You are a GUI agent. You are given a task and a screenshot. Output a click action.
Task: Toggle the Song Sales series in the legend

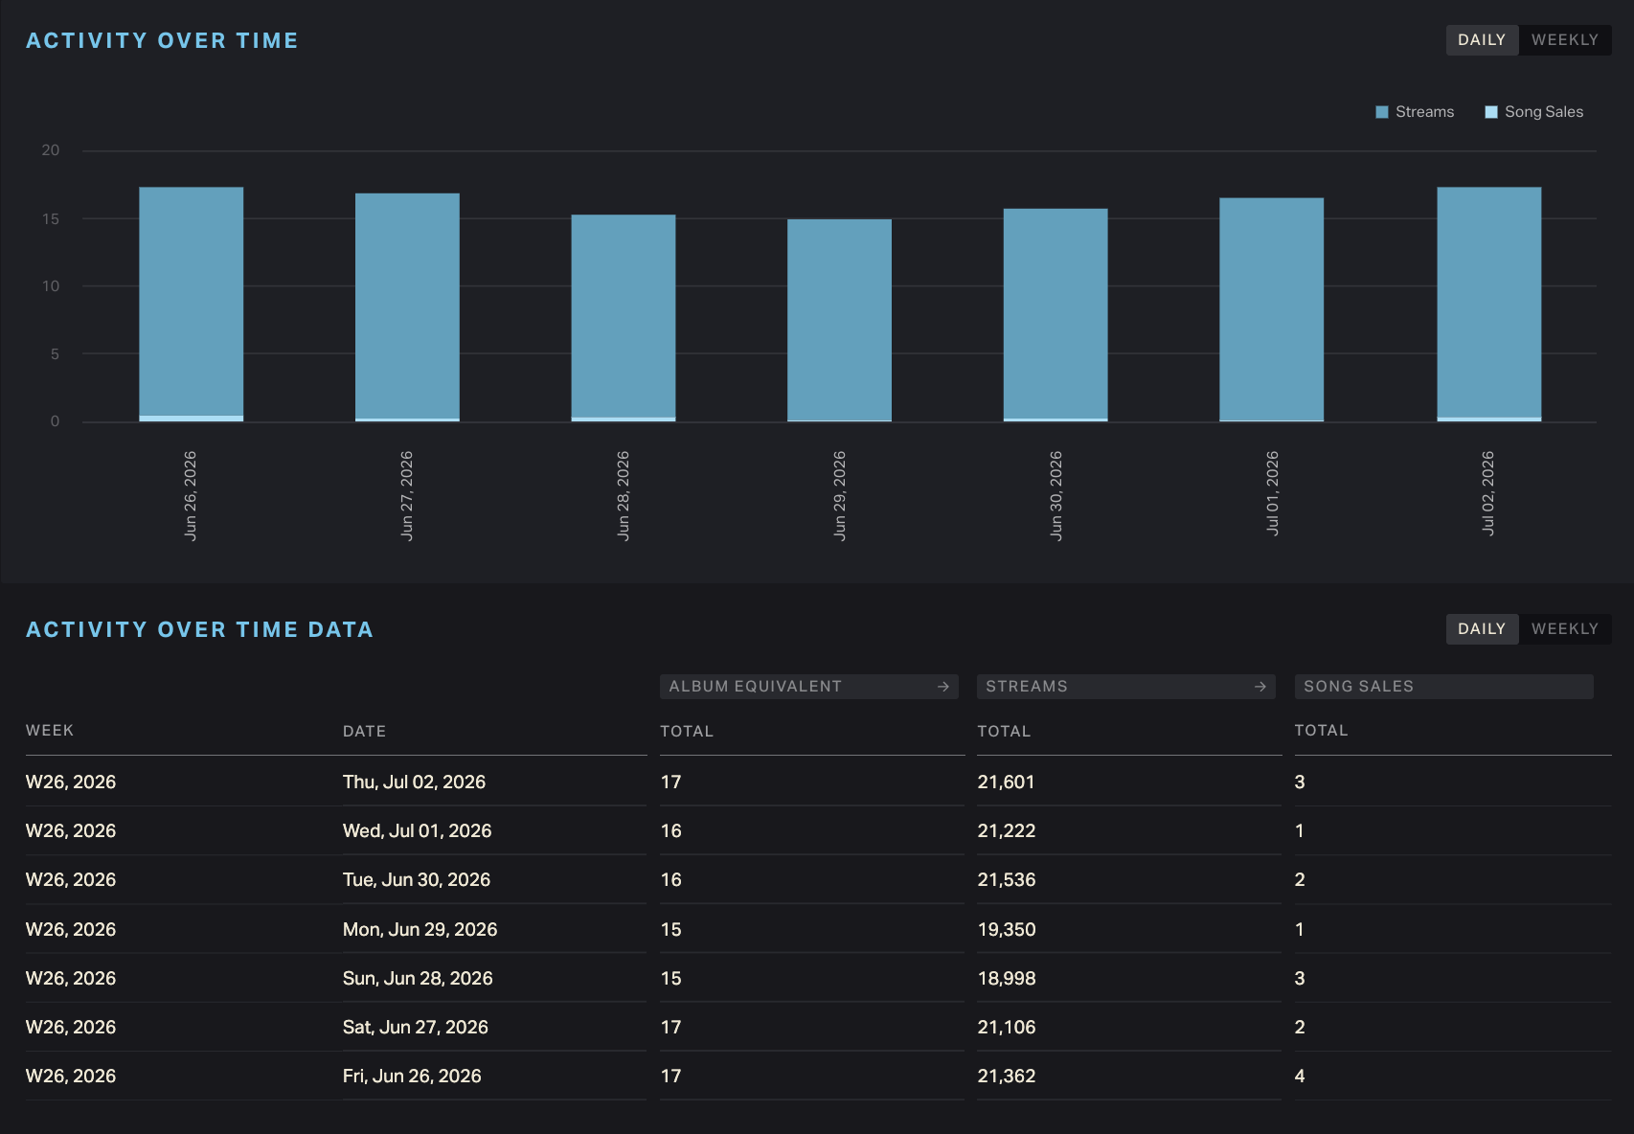coord(1533,112)
